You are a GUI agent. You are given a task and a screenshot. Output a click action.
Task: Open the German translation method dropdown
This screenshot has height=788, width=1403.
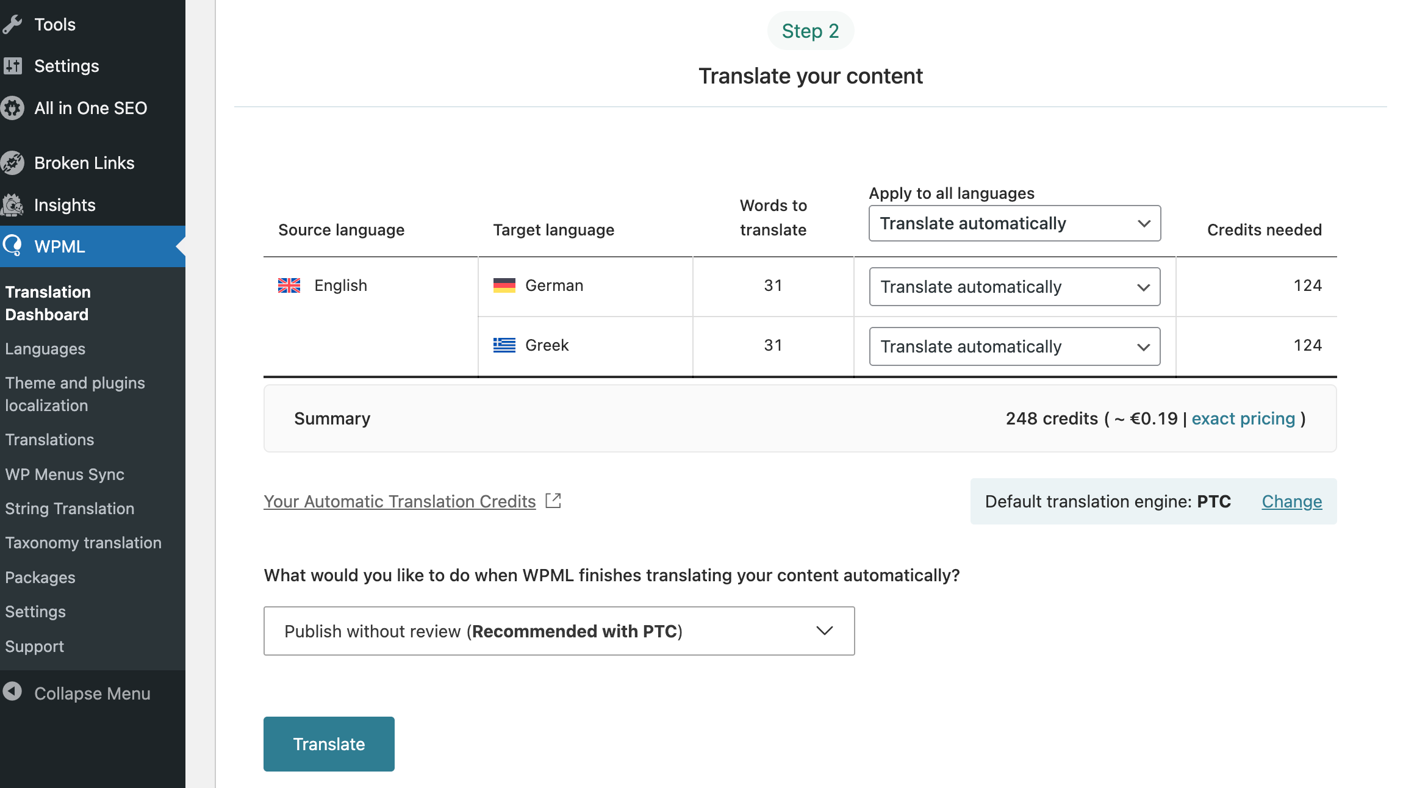tap(1014, 287)
